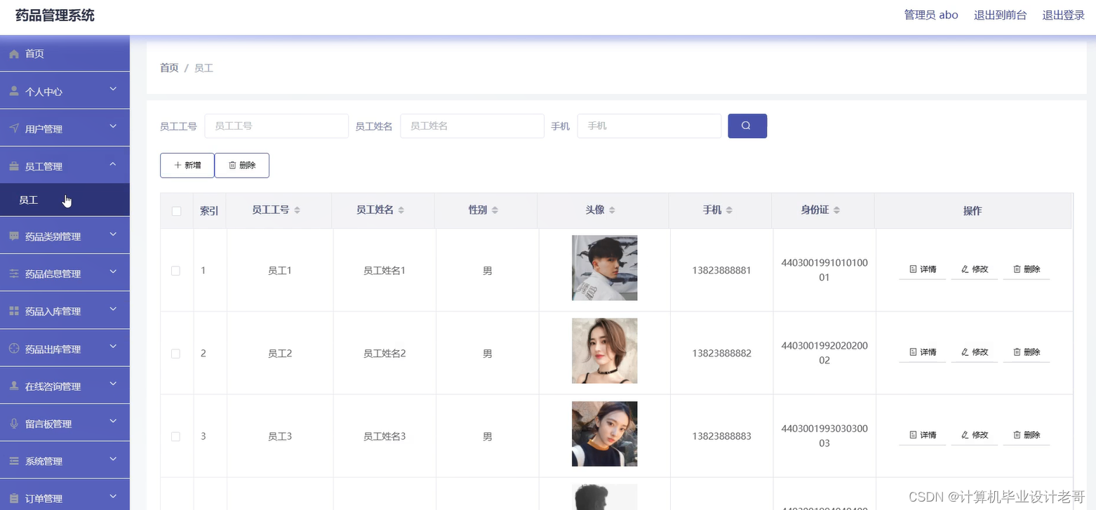Image resolution: width=1096 pixels, height=510 pixels.
Task: Open 系统管理 sidebar menu label
Action: click(x=44, y=462)
